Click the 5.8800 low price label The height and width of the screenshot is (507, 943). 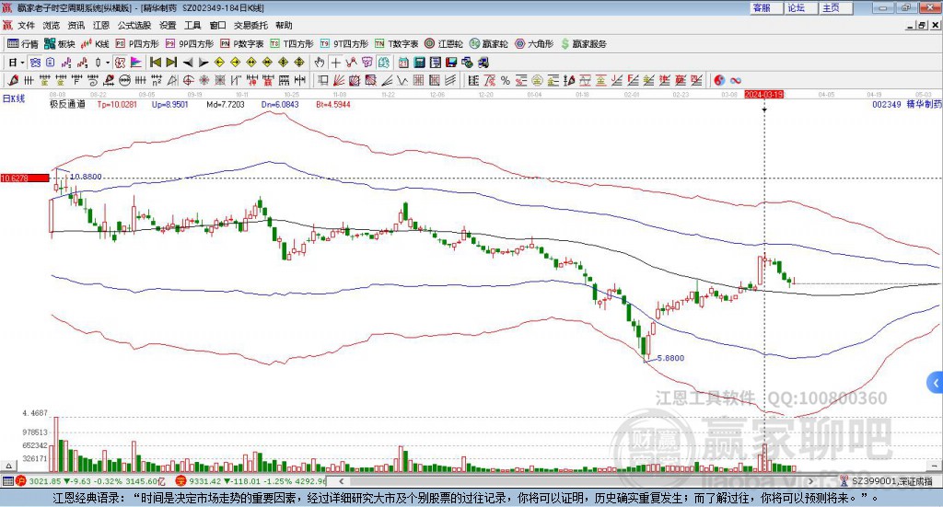tap(670, 358)
